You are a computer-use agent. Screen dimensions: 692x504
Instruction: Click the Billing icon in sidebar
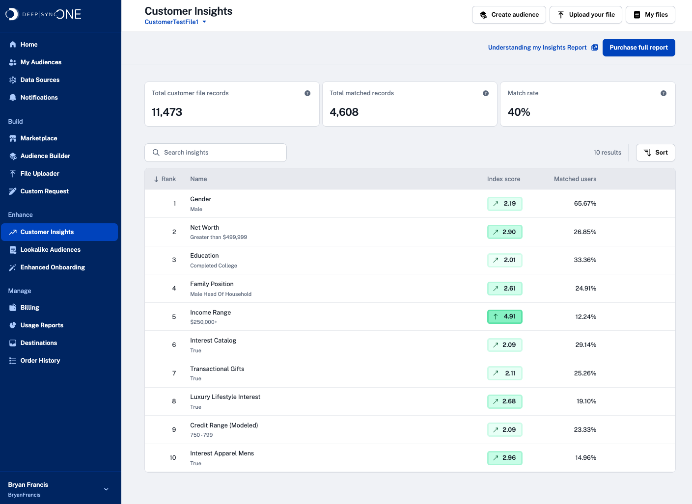coord(13,308)
